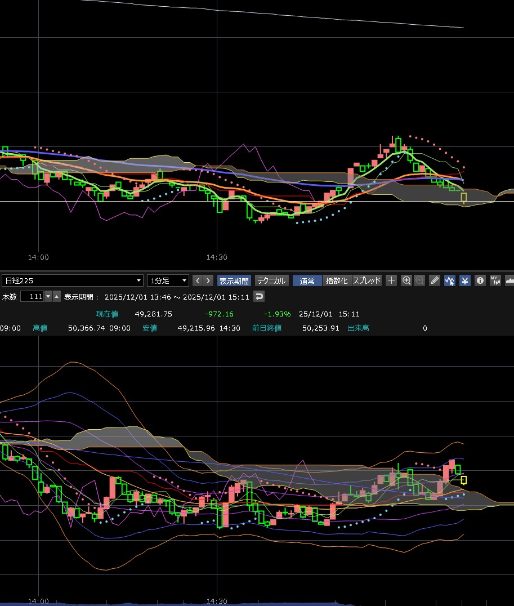Image resolution: width=514 pixels, height=606 pixels.
Task: Reset the display period with return arrow
Action: pos(259,297)
